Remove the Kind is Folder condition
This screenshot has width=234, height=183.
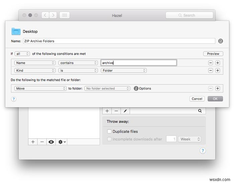pos(210,70)
